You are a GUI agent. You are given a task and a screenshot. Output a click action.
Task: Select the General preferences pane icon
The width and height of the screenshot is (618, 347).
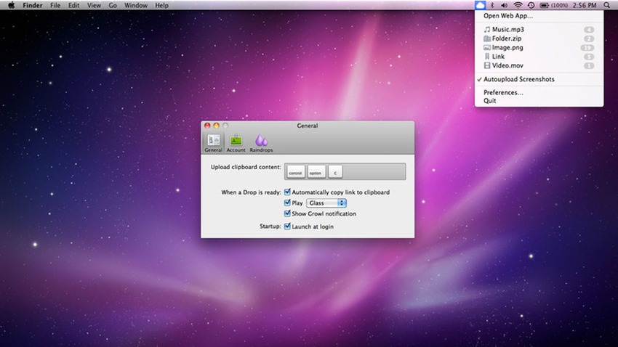click(213, 142)
